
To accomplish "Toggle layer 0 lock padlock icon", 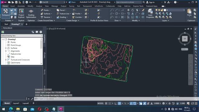I will (x=162, y=10).
